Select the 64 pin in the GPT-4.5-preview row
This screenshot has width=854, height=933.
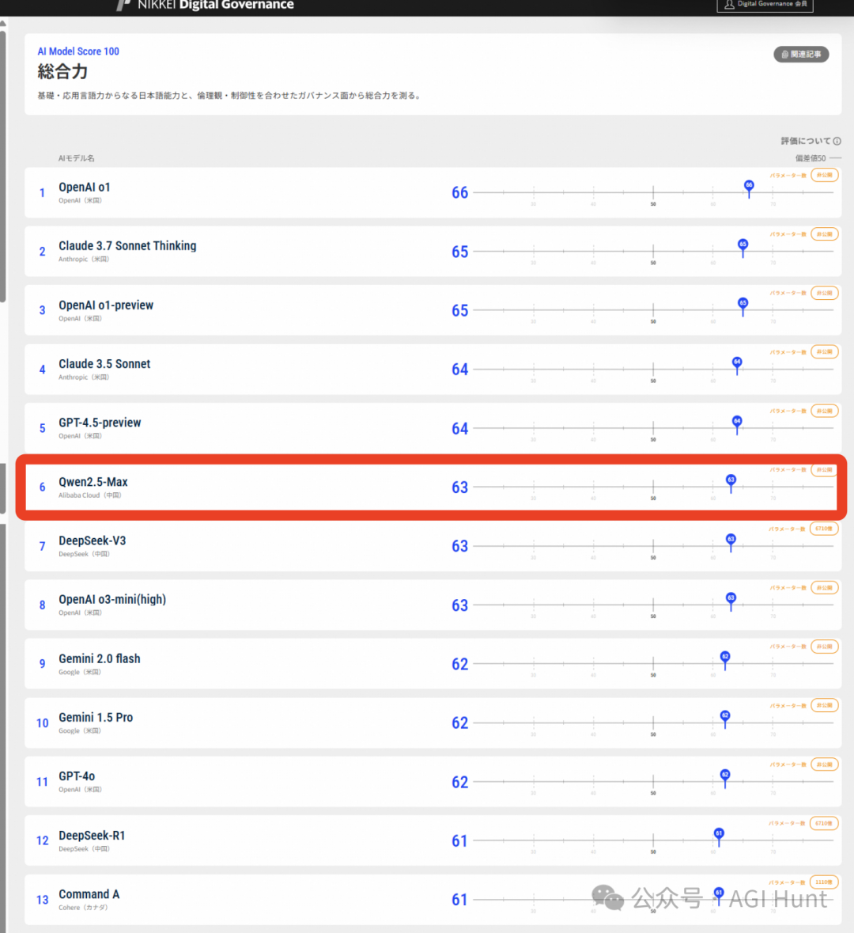[737, 423]
